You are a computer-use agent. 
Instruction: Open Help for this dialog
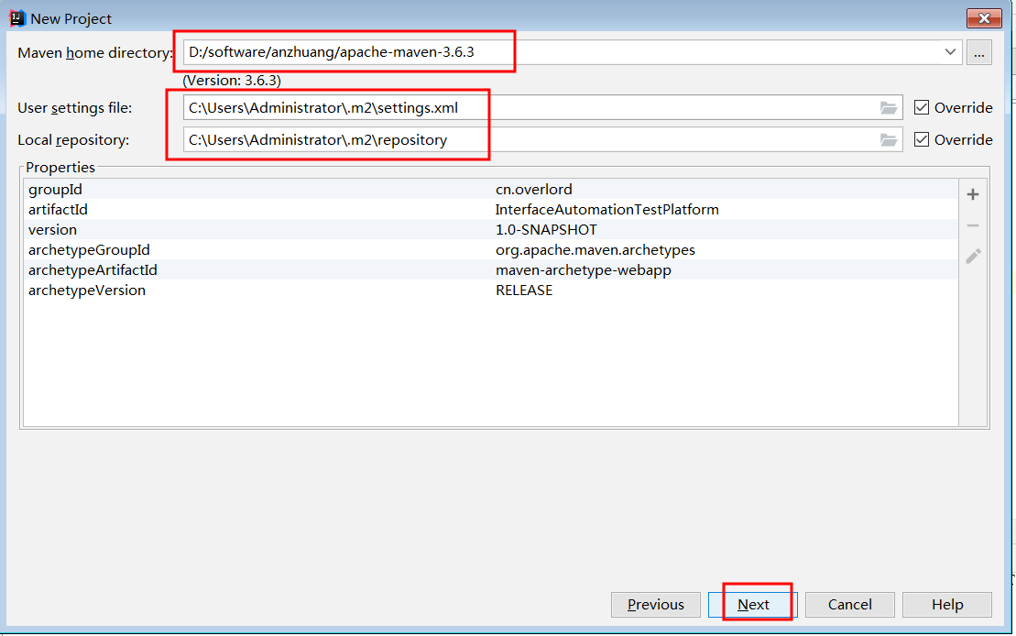tap(947, 605)
